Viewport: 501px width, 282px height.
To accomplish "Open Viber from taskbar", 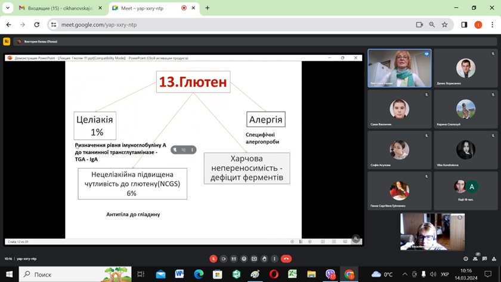I will 330,274.
